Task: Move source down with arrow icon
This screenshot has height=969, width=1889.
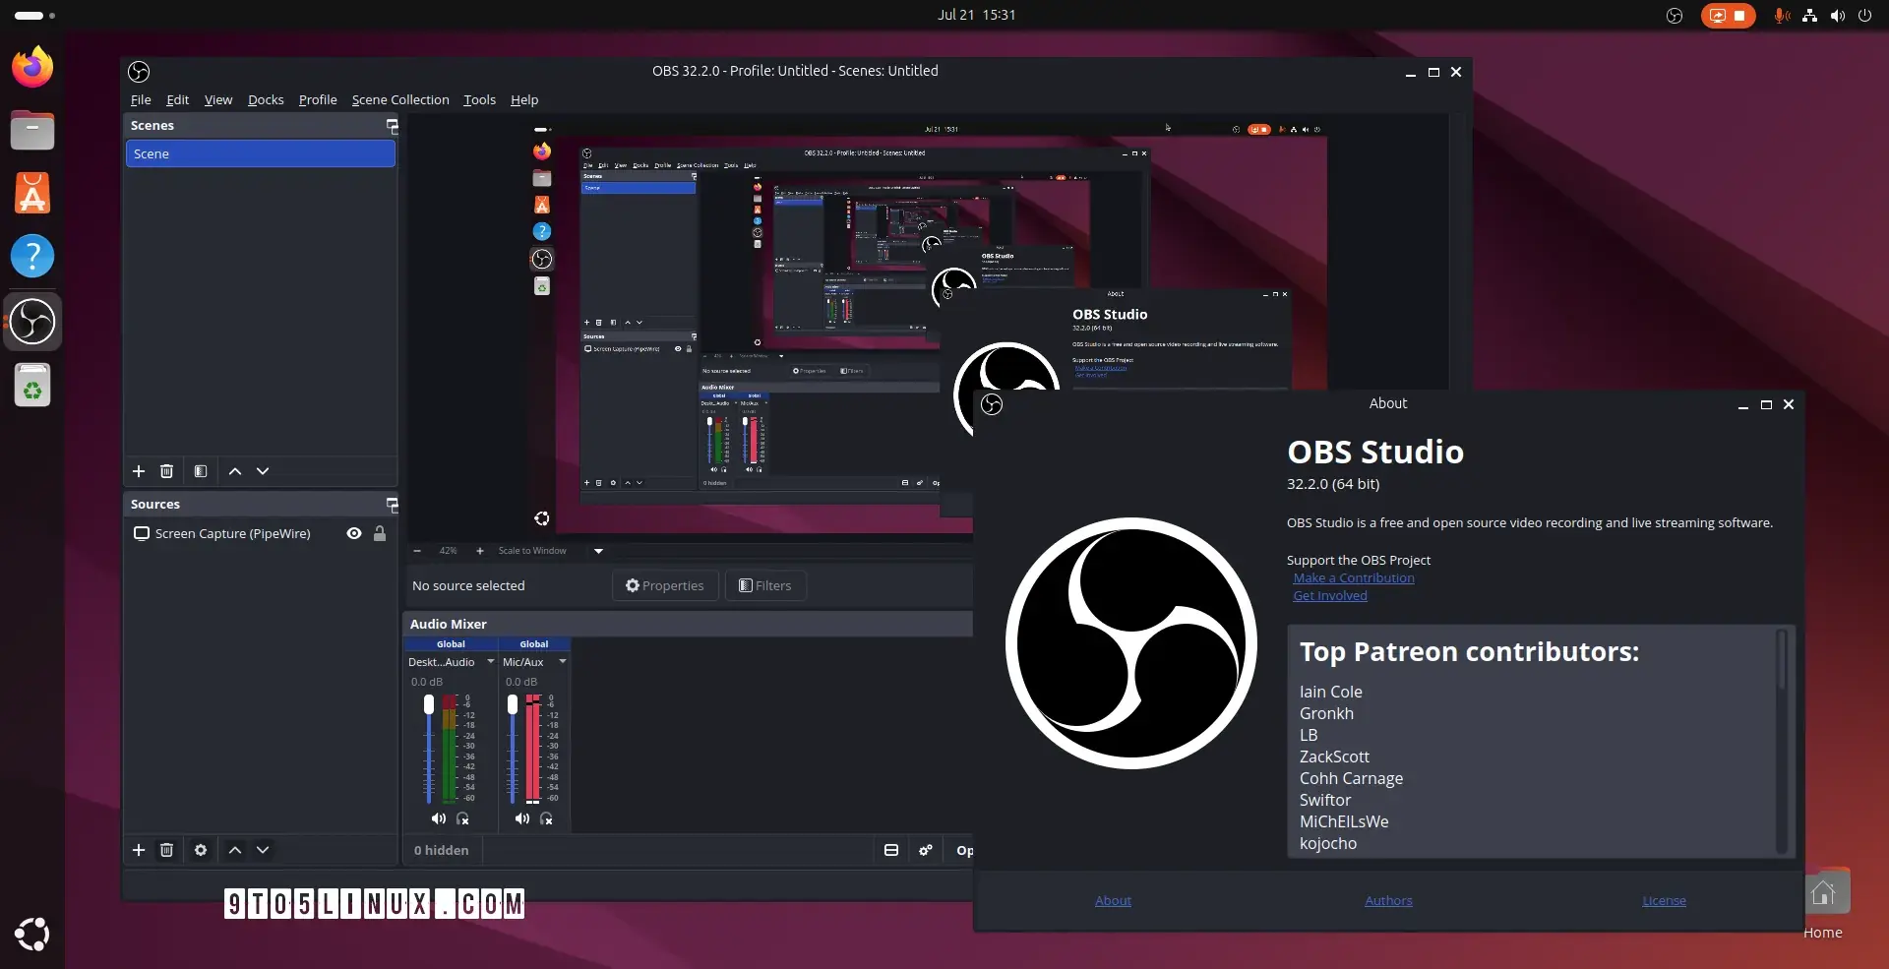Action: click(263, 850)
